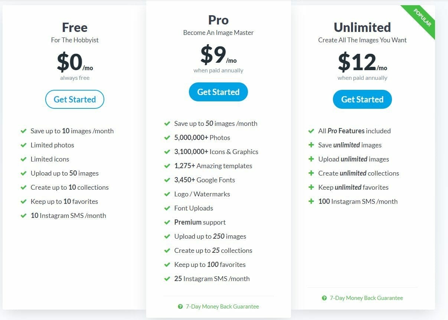The height and width of the screenshot is (320, 448).
Task: Click the Free plan heading
Action: (x=75, y=27)
